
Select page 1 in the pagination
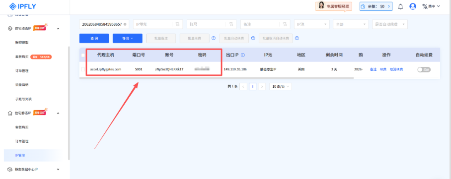[252, 86]
